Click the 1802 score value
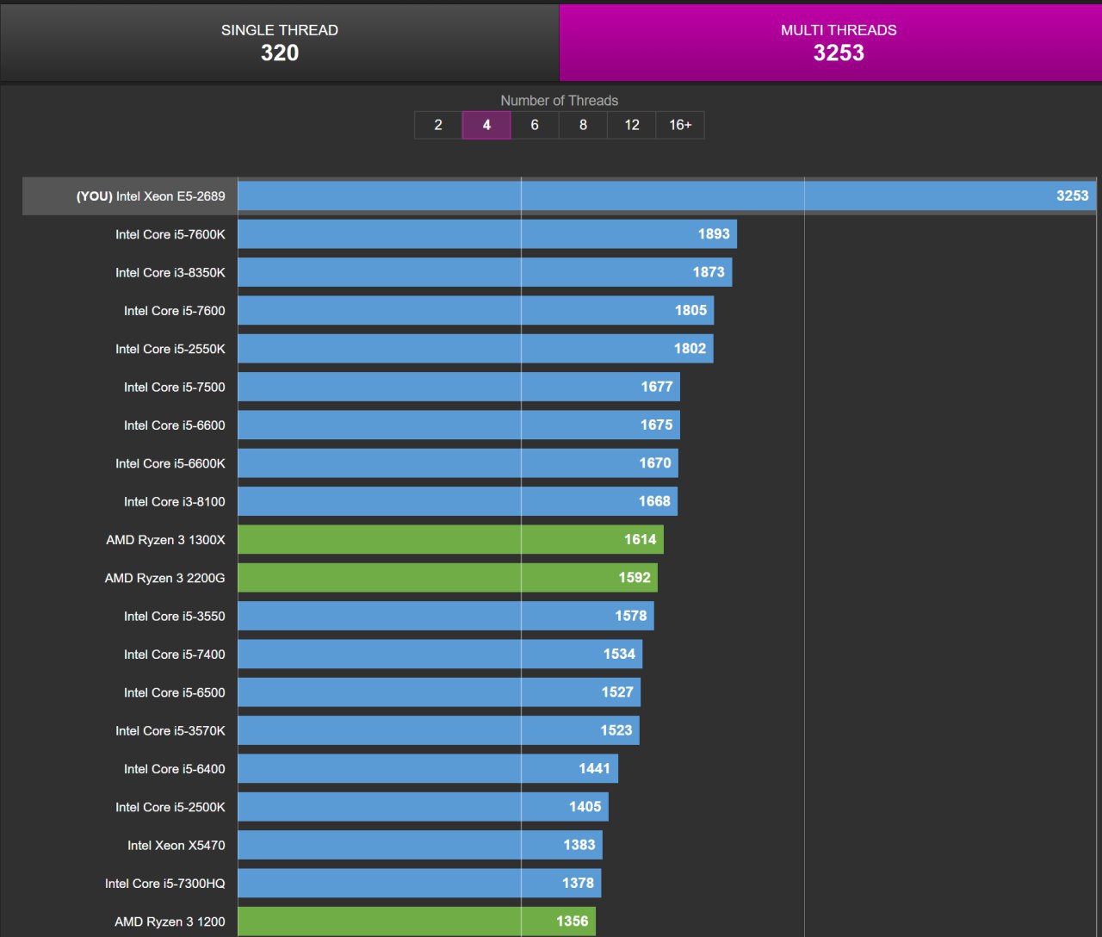 tap(690, 348)
